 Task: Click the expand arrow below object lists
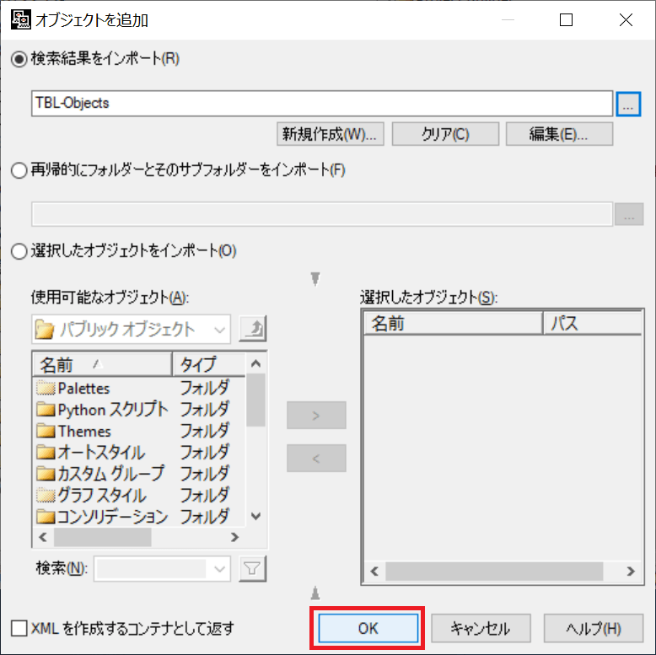(x=315, y=593)
